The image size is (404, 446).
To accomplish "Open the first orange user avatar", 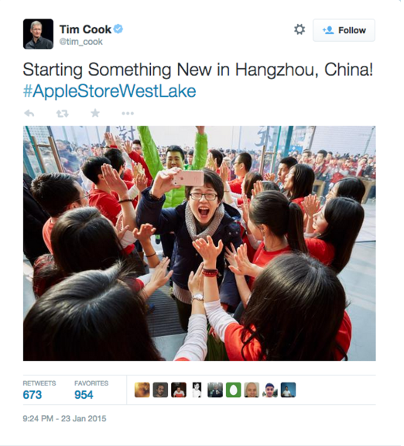I will [x=142, y=389].
